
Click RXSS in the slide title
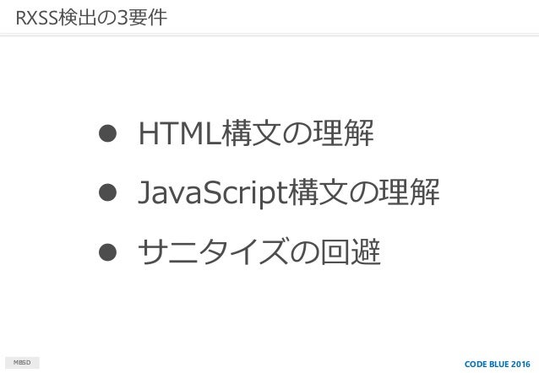click(37, 19)
